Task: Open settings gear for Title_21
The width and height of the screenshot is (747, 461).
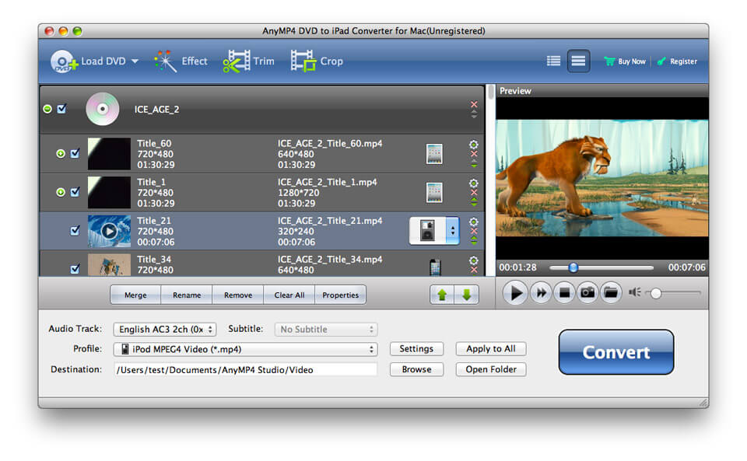Action: tap(474, 222)
